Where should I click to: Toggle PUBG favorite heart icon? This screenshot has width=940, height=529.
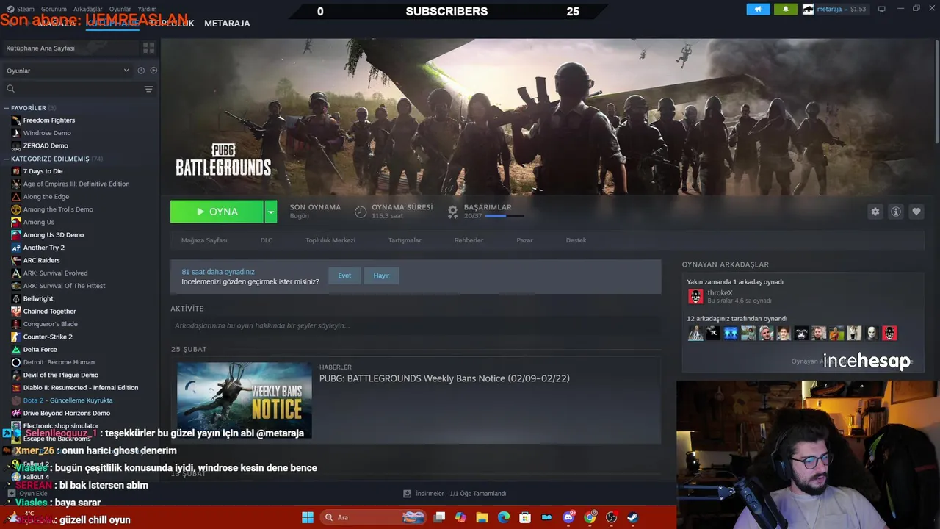pos(916,212)
